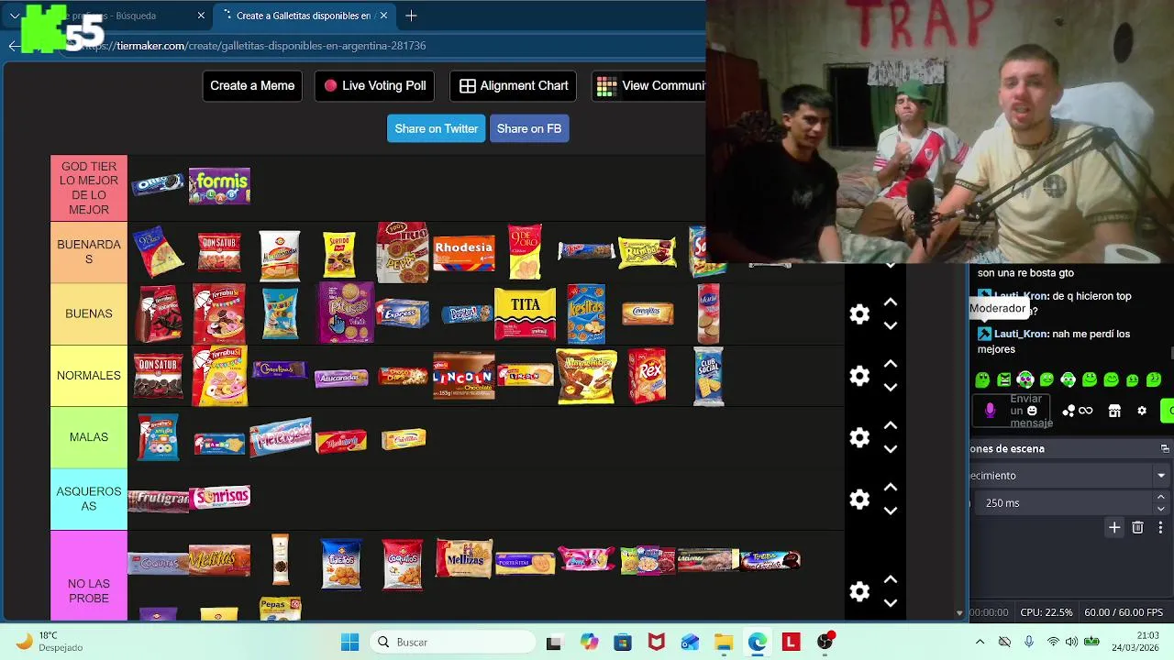Open the Alignment Chart button
The image size is (1174, 660).
[514, 85]
